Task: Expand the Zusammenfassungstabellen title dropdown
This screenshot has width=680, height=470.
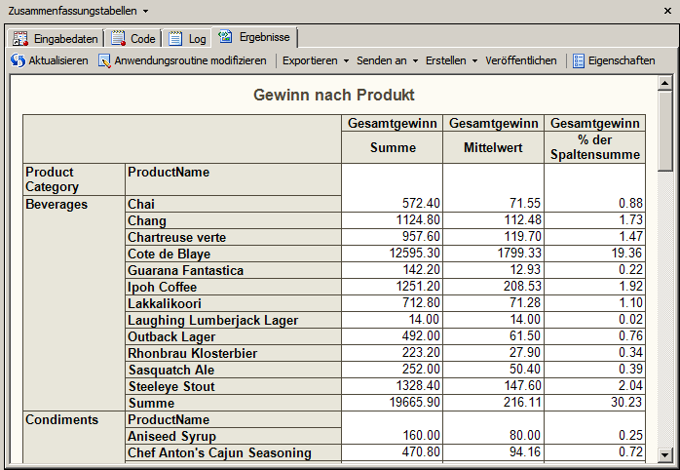Action: (x=145, y=10)
